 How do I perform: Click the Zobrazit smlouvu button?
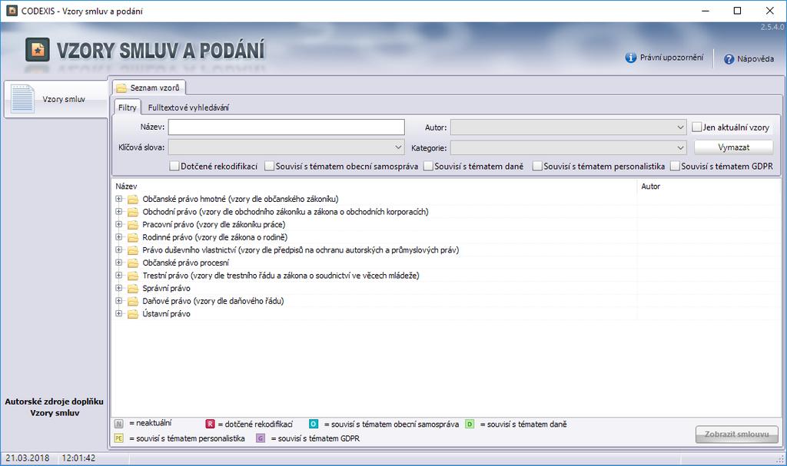coord(736,435)
